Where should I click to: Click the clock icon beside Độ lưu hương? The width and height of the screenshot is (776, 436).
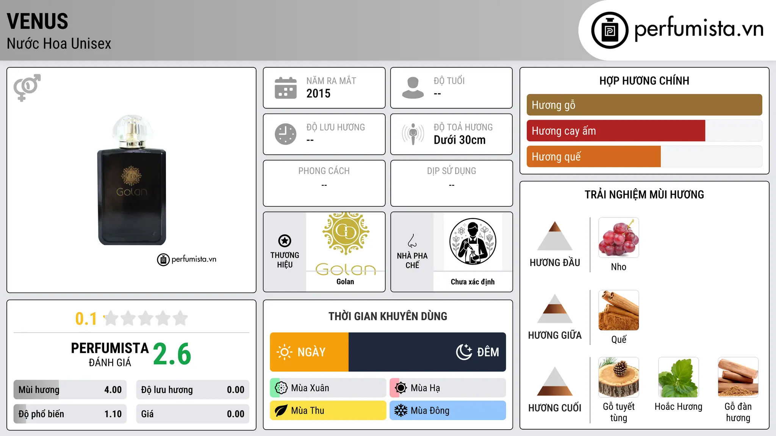[286, 134]
